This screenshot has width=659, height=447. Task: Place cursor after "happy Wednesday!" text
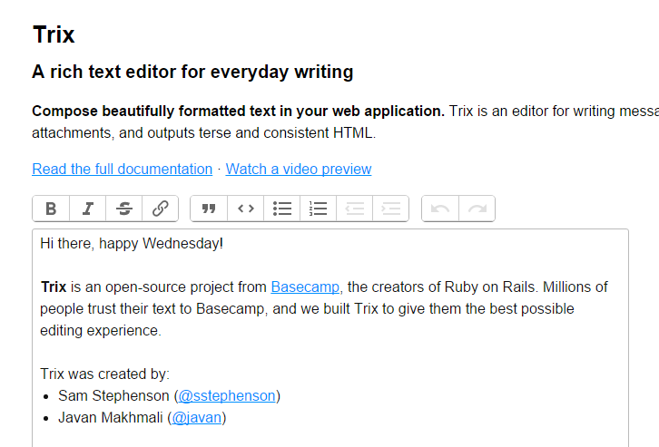pyautogui.click(x=224, y=244)
